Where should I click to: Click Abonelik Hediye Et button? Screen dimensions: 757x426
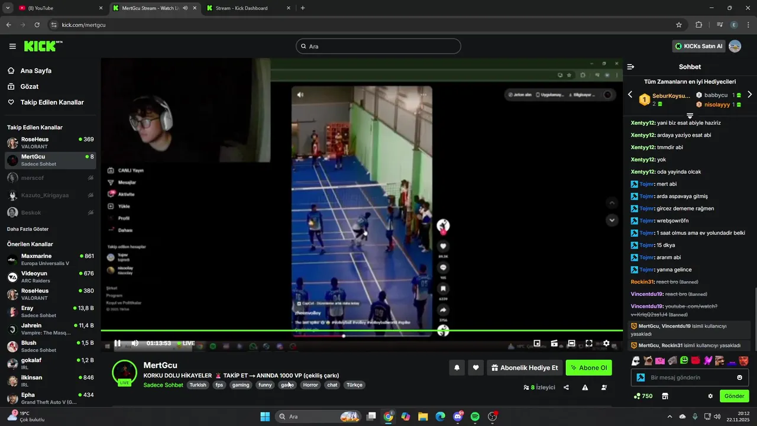[524, 367]
